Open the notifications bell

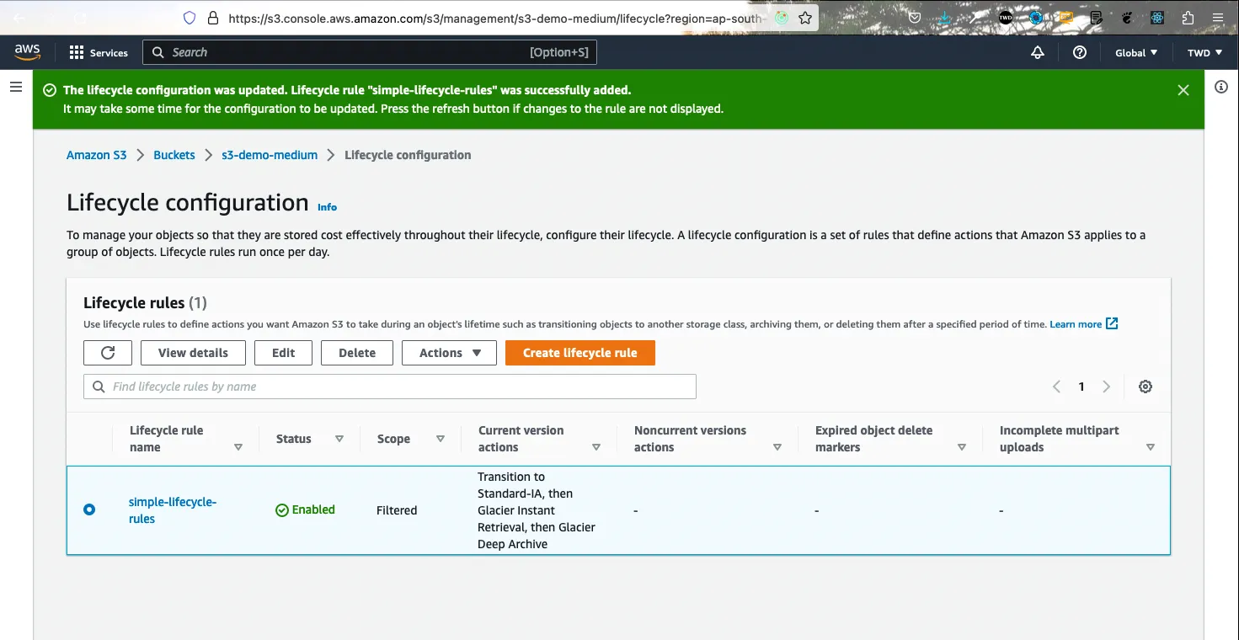click(1038, 52)
